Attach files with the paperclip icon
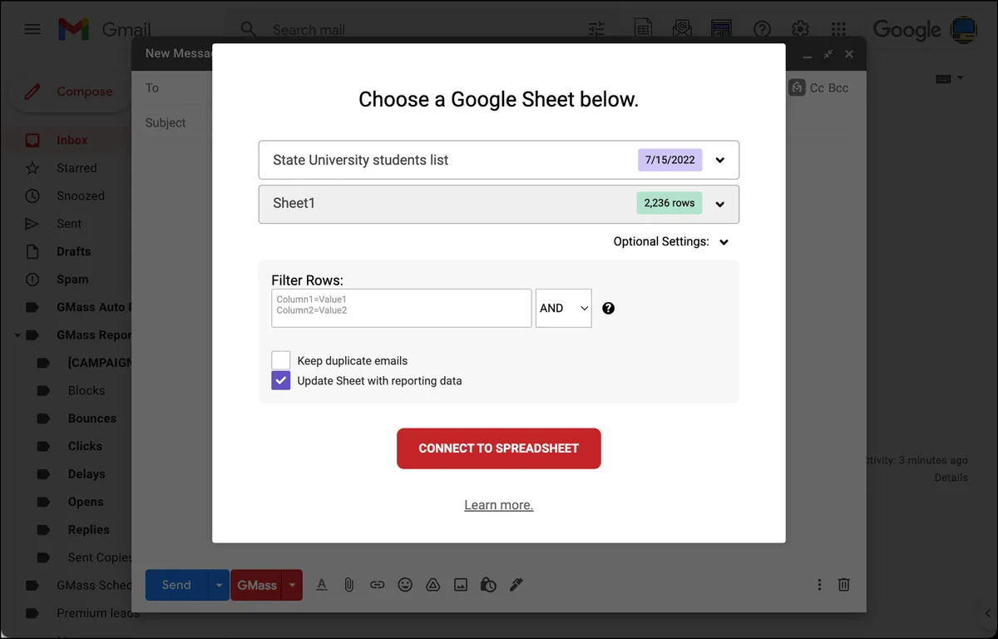The width and height of the screenshot is (998, 639). 349,585
